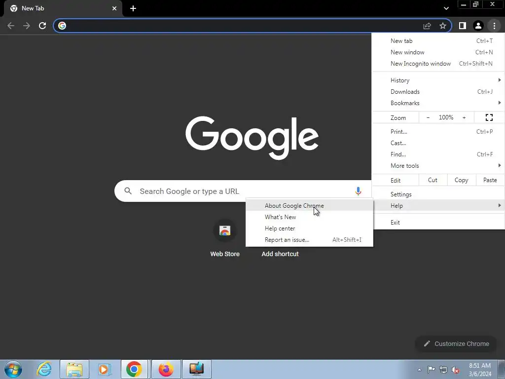Open the profile avatar icon
505x379 pixels.
pos(478,26)
